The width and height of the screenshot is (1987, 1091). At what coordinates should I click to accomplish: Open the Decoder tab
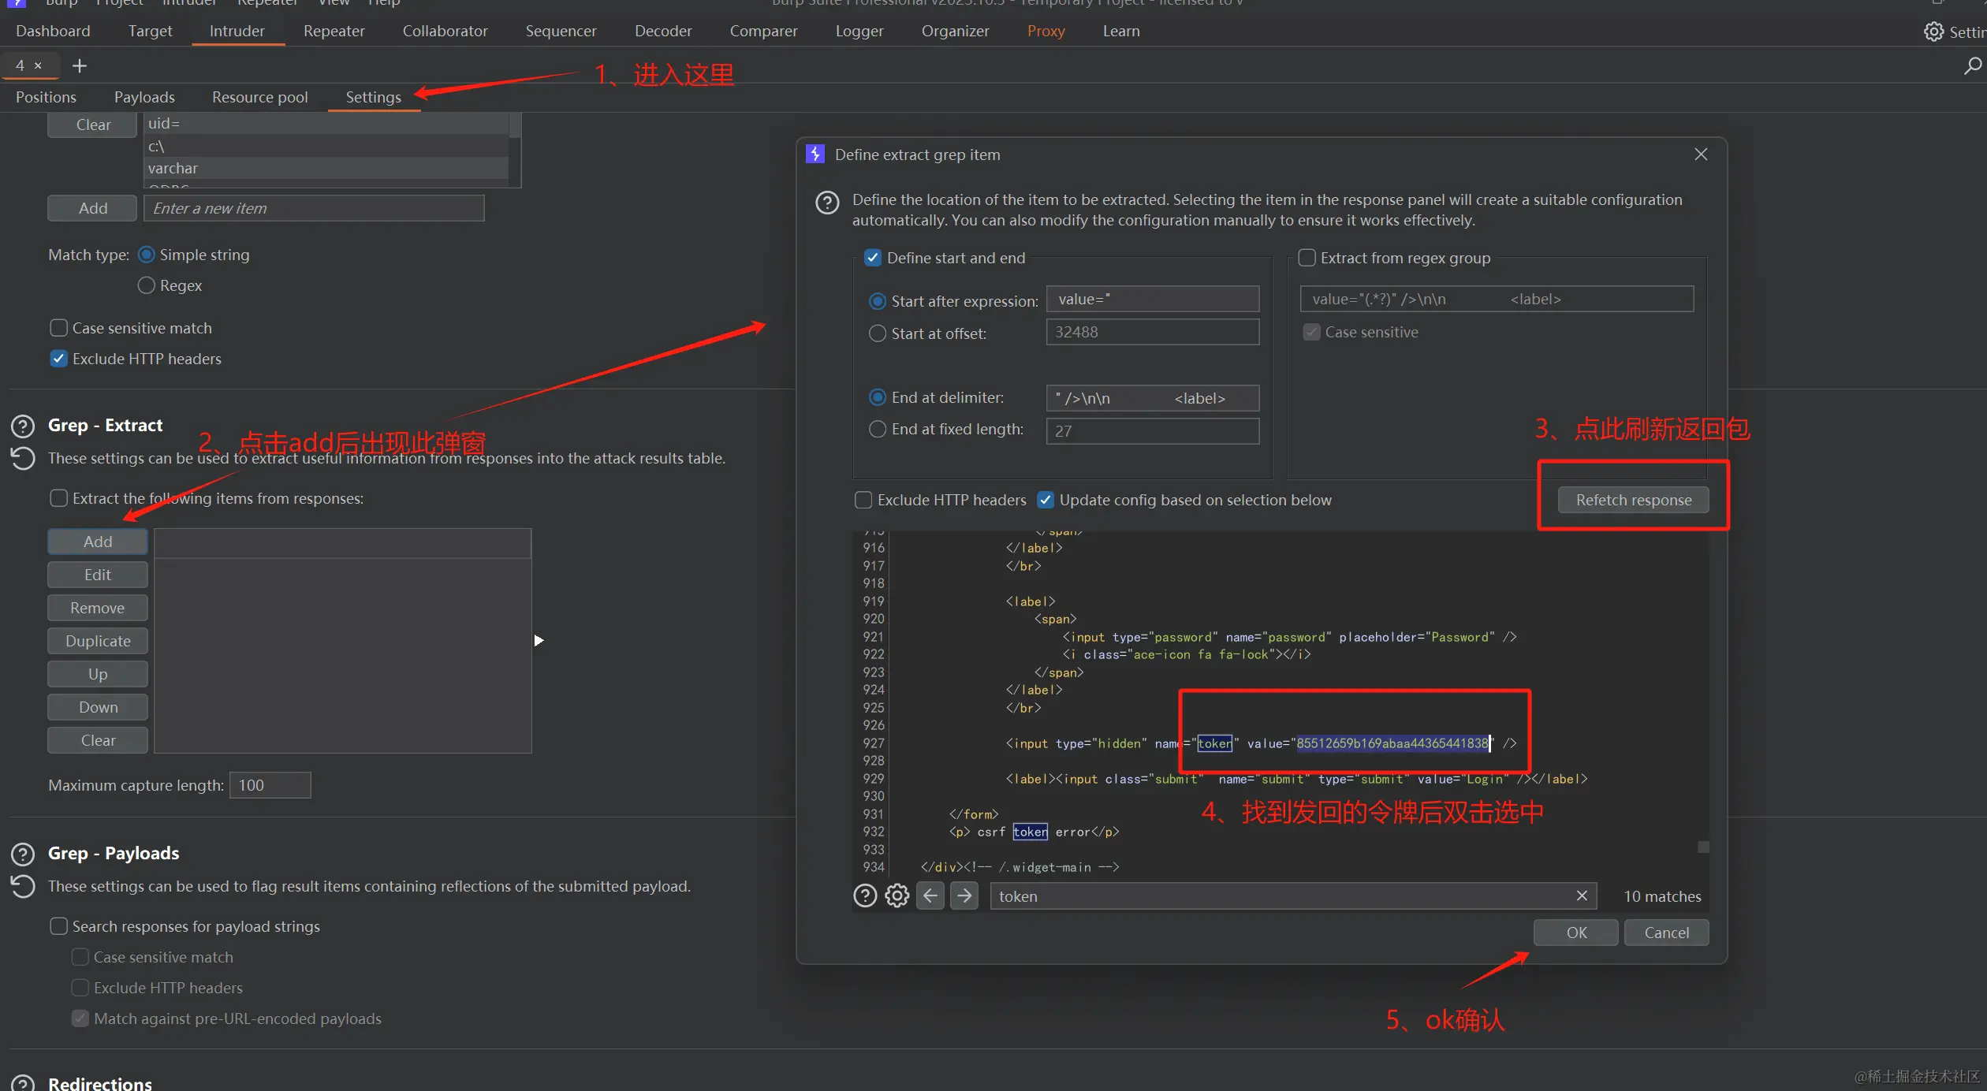(663, 31)
